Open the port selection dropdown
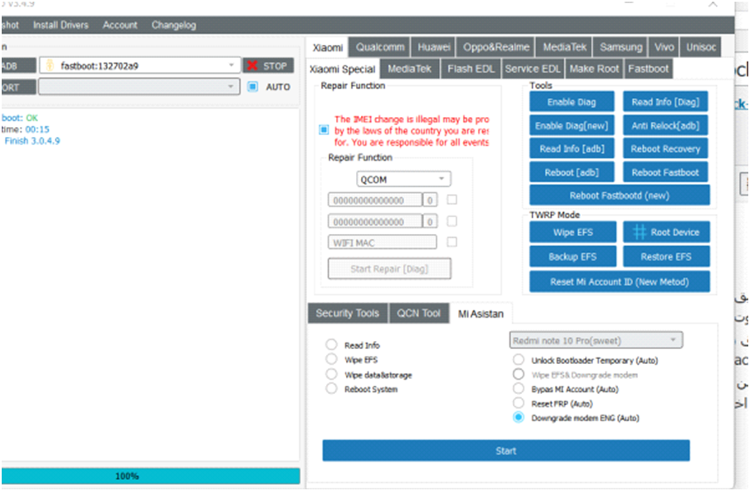The width and height of the screenshot is (750, 491). pos(139,86)
